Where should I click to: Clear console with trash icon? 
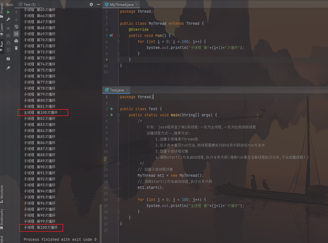point(16,48)
